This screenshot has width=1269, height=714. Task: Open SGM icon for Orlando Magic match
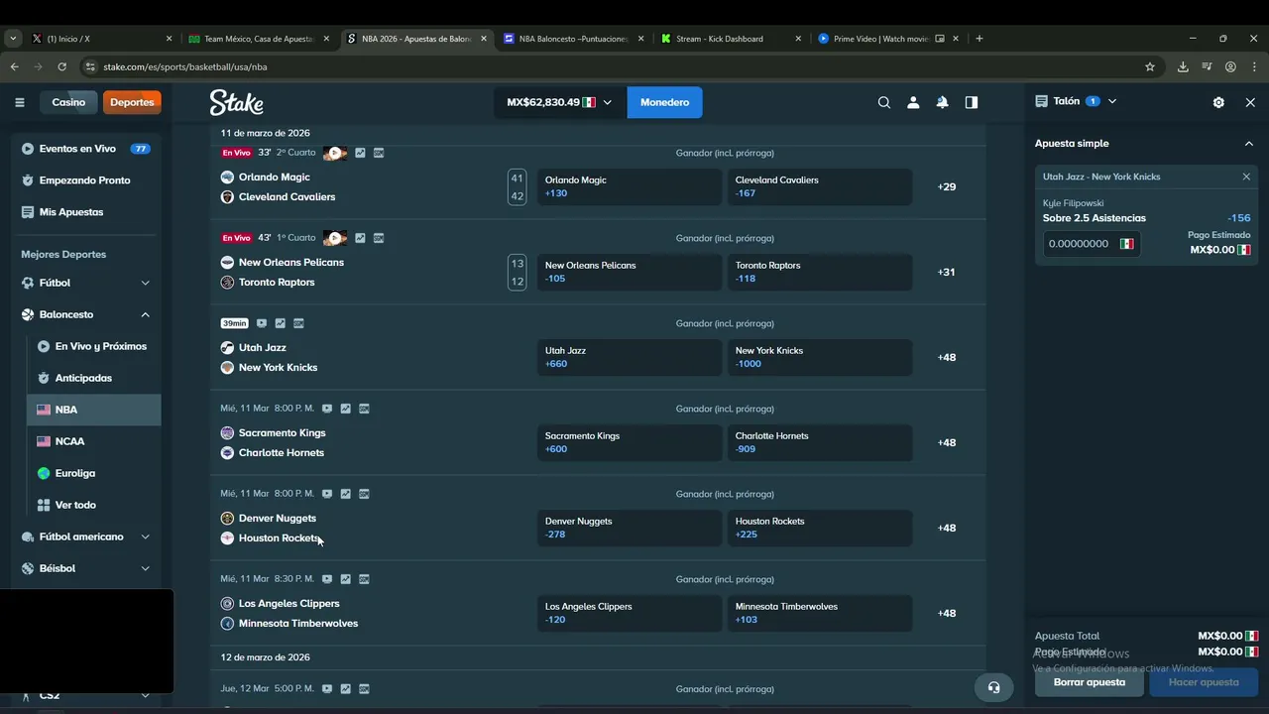click(x=379, y=153)
